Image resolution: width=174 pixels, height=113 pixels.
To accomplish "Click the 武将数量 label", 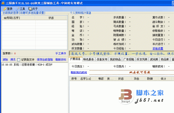I will pos(78,44).
